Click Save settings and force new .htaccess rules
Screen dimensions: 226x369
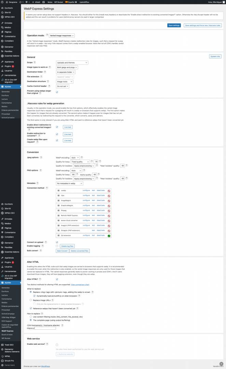(202, 25)
